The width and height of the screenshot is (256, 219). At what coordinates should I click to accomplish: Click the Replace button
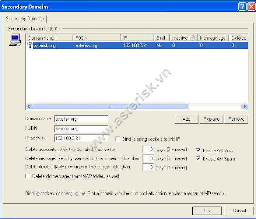212,119
